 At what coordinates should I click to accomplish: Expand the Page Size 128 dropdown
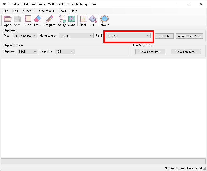pyautogui.click(x=65, y=52)
